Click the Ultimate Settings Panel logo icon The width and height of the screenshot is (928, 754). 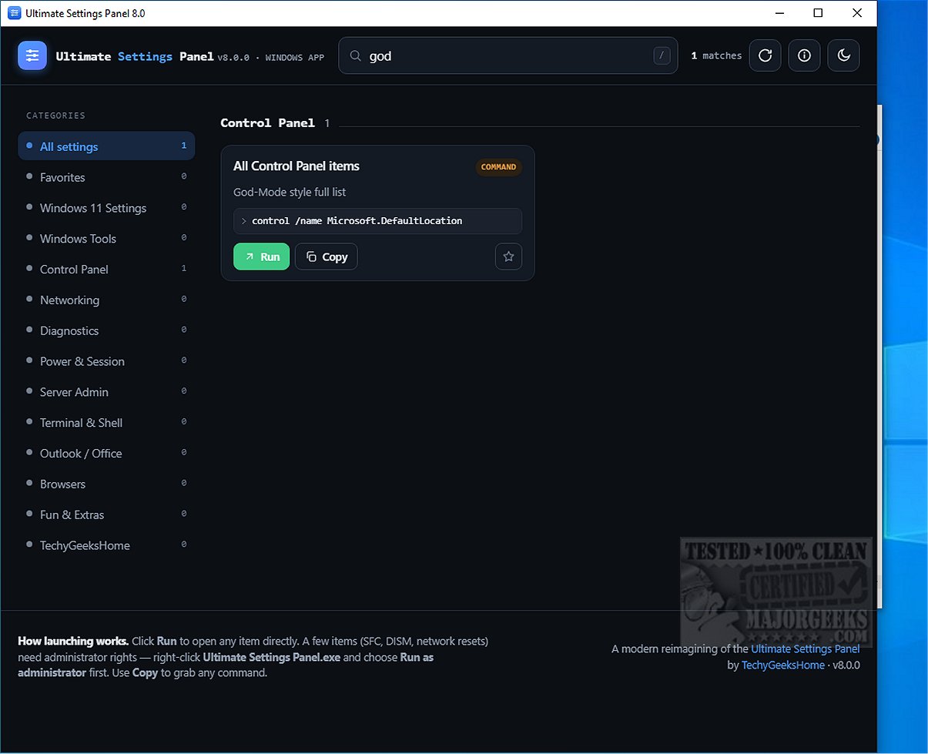(32, 56)
